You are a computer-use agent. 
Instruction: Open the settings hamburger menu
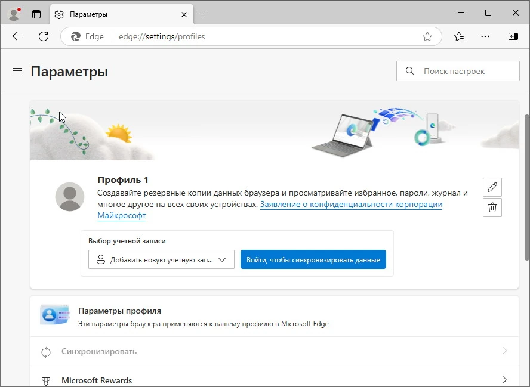coord(17,71)
